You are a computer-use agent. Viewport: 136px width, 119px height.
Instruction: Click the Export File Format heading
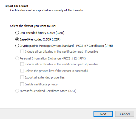[16, 6]
